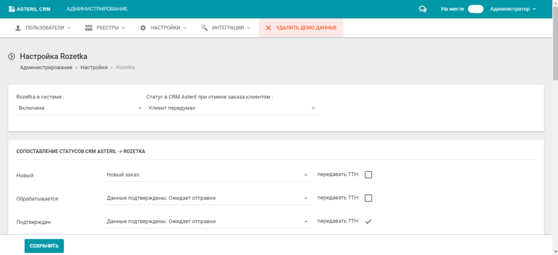
Task: Click the settings gear icon
Action: pyautogui.click(x=143, y=27)
